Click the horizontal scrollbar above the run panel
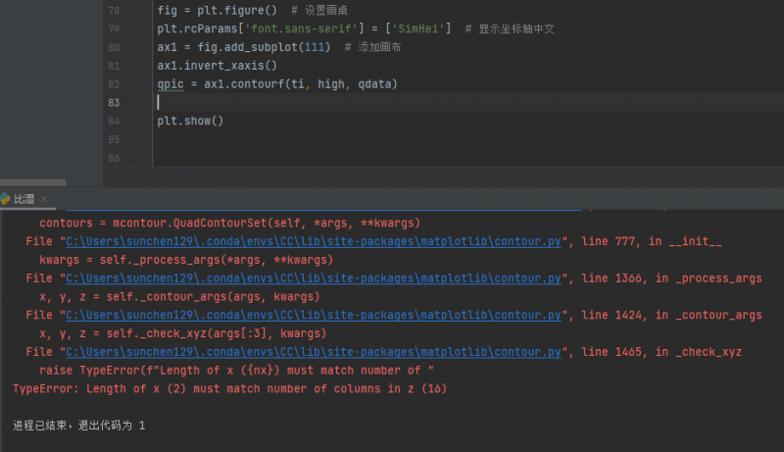This screenshot has height=452, width=784. pos(33,182)
